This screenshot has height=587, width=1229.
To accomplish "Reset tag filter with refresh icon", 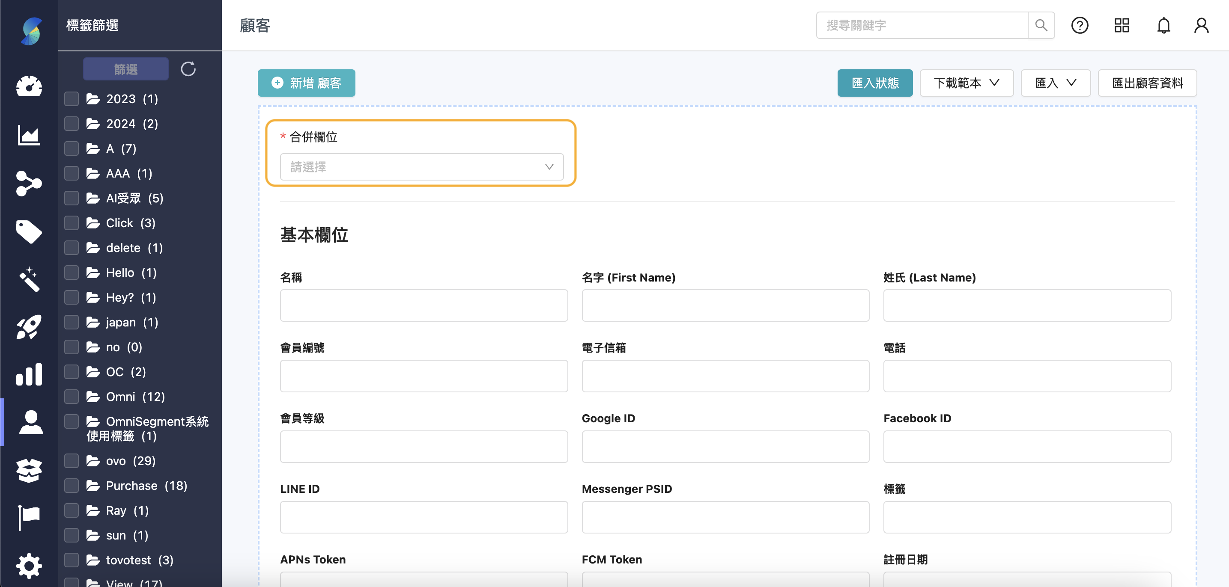I will coord(188,69).
